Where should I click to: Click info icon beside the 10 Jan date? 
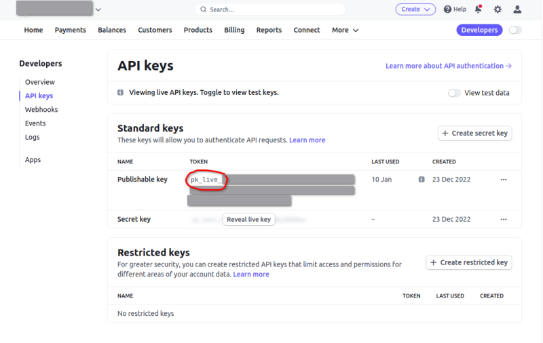422,180
